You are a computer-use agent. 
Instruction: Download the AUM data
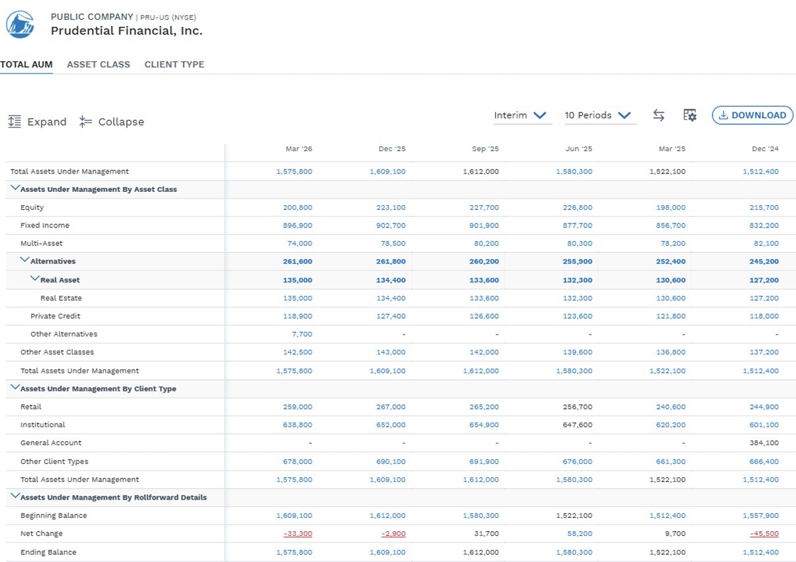(753, 115)
